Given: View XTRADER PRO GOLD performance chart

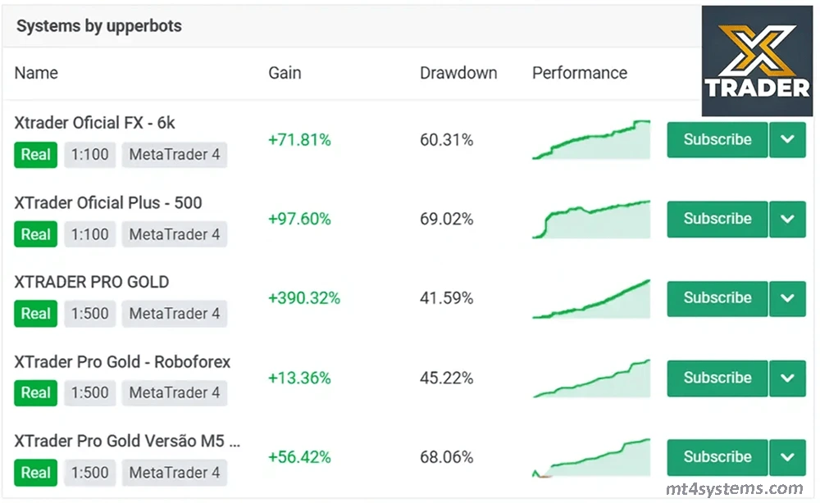Looking at the screenshot, I should pos(591,299).
